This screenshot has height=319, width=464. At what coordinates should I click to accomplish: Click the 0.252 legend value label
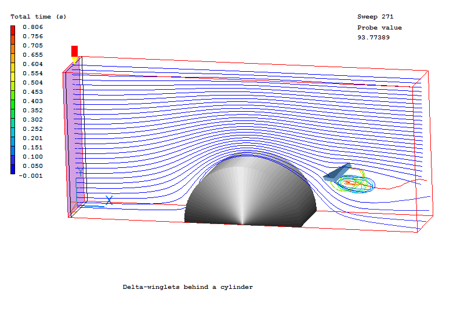(x=33, y=129)
